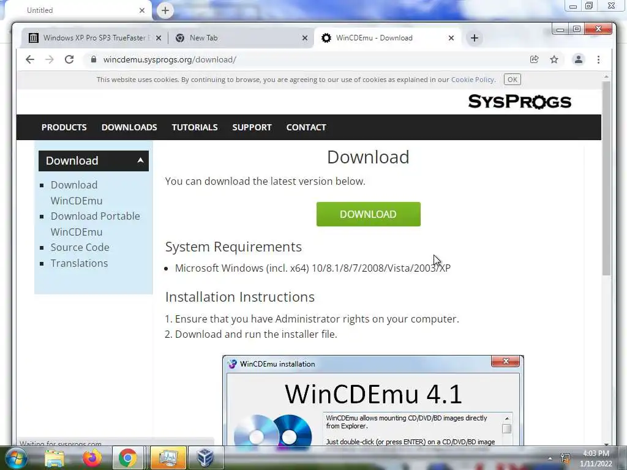Viewport: 627px width, 470px height.
Task: Accept cookies with the OK button
Action: [x=512, y=80]
